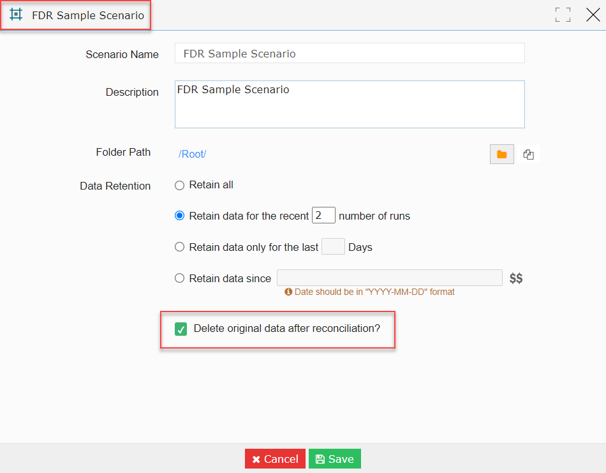This screenshot has width=606, height=473.
Task: Click the Retain data since date field
Action: coord(389,277)
